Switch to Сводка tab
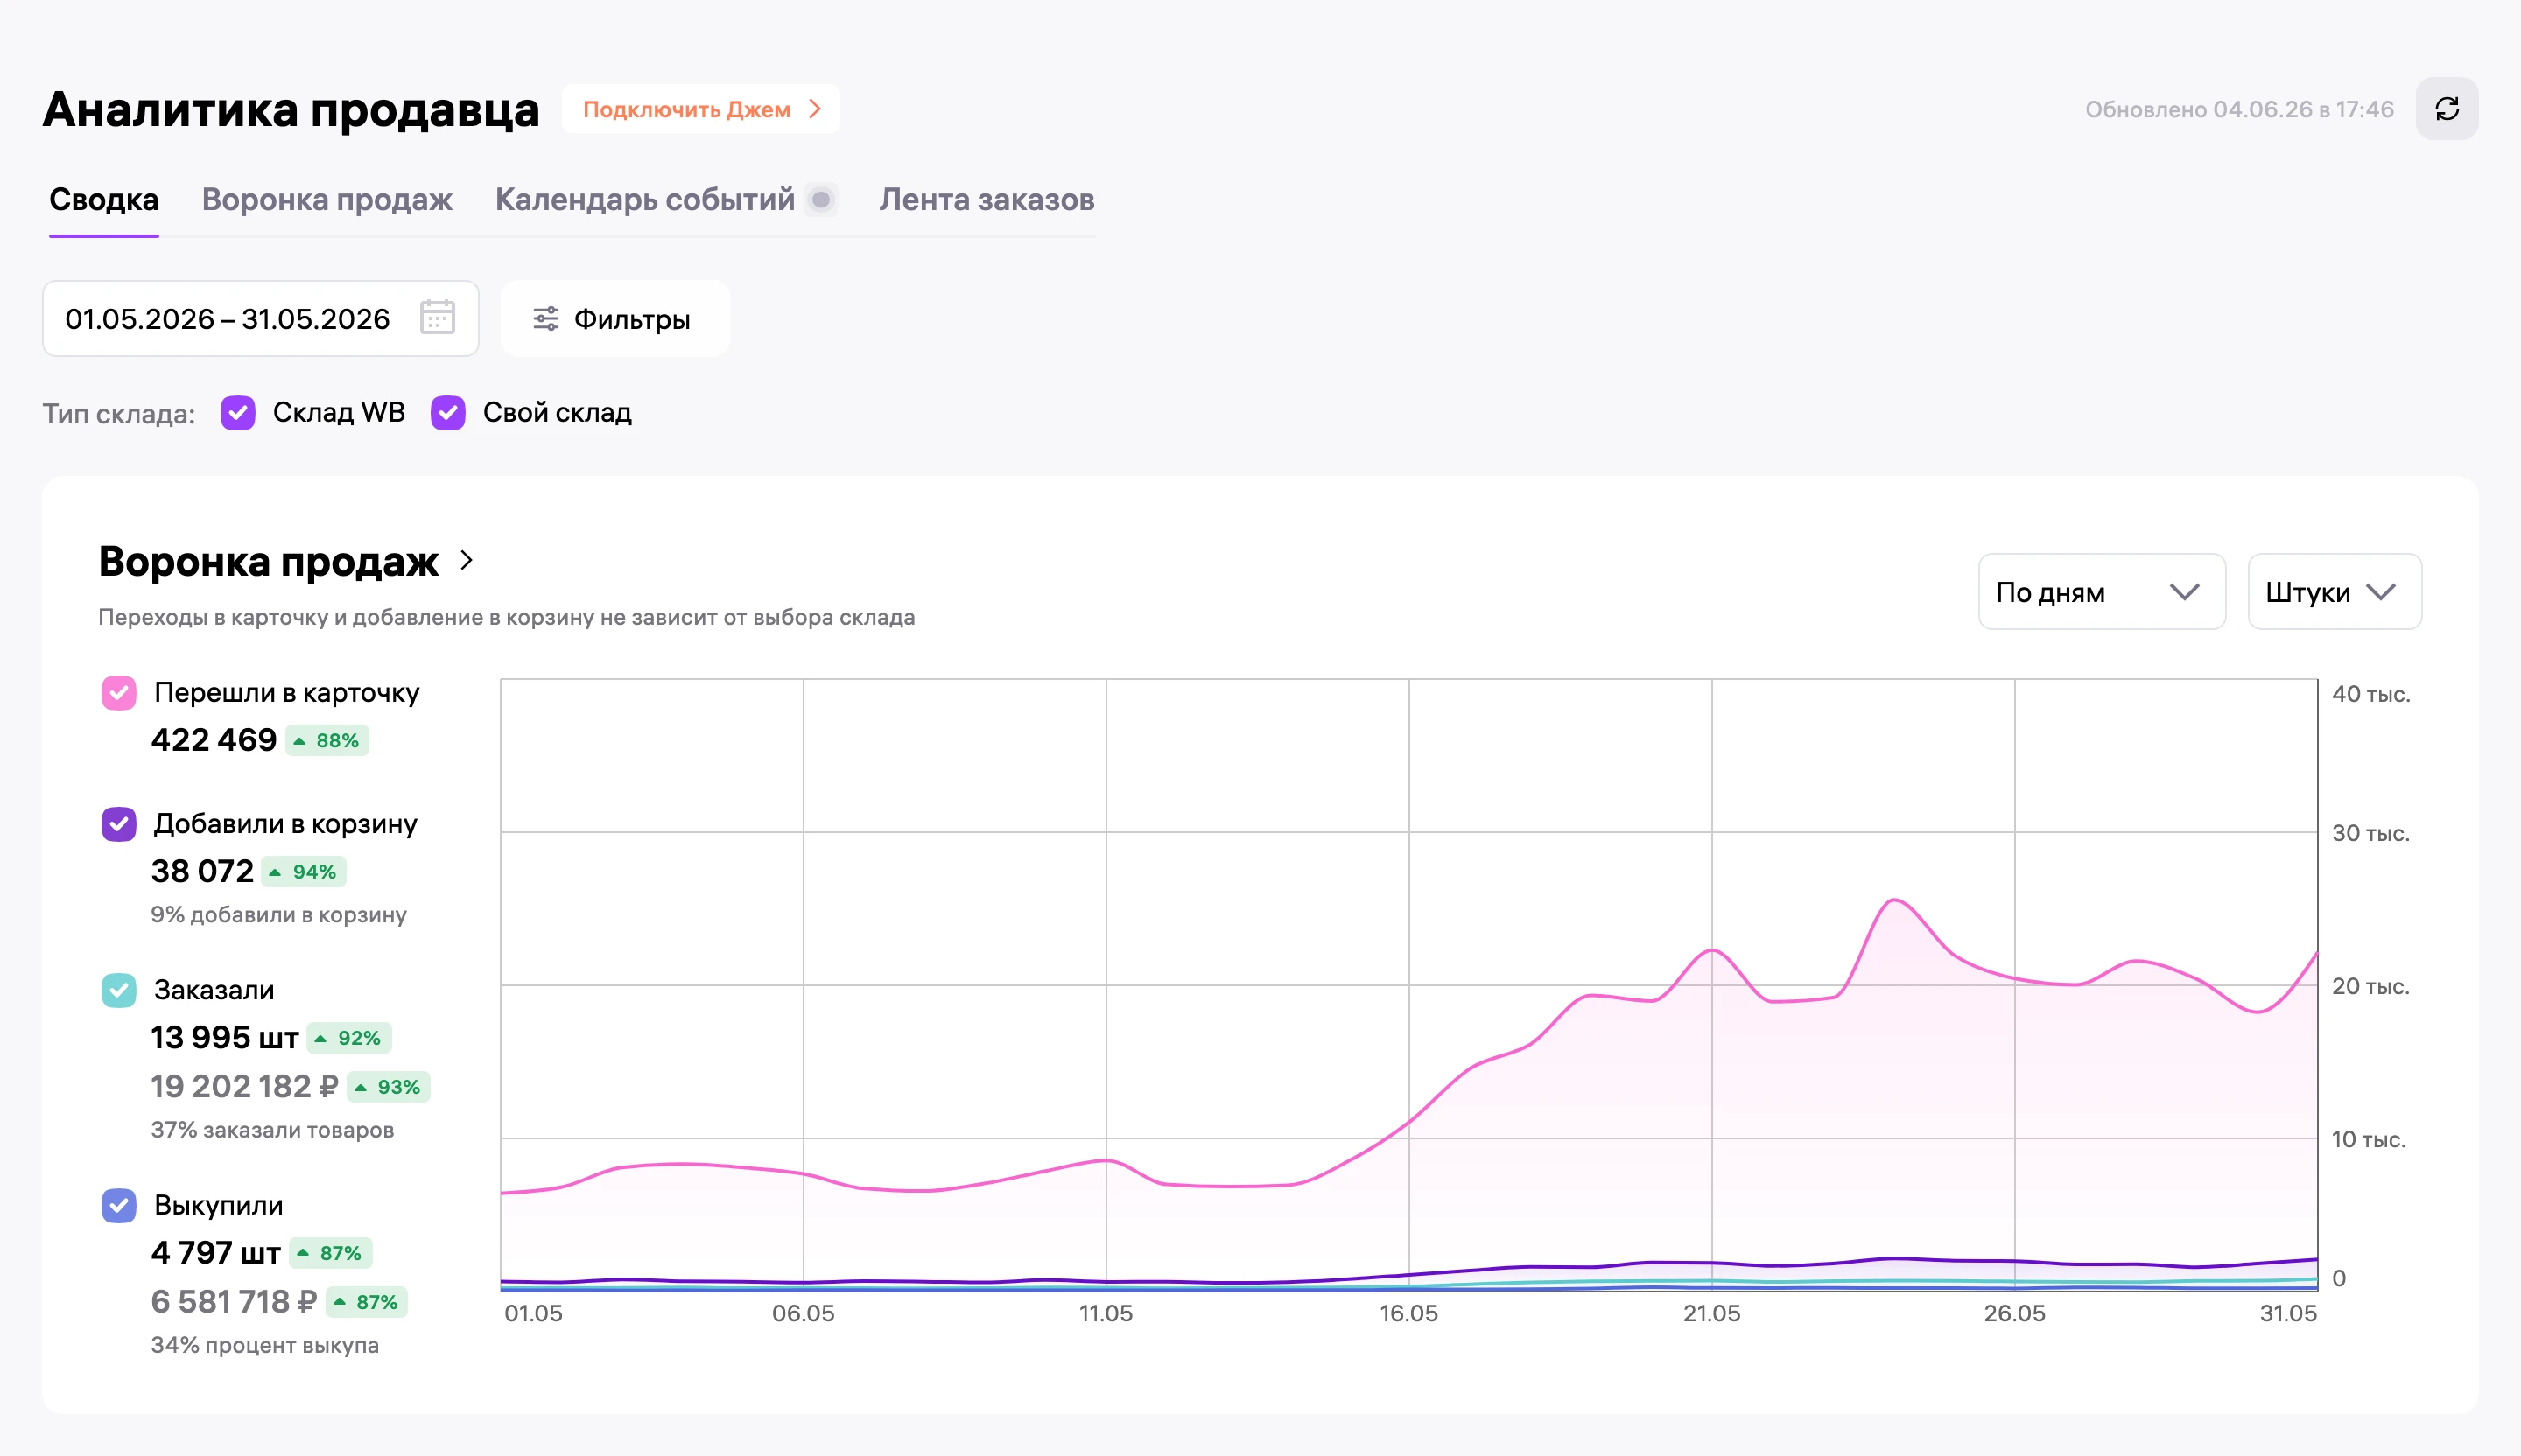This screenshot has height=1456, width=2521. pyautogui.click(x=104, y=200)
